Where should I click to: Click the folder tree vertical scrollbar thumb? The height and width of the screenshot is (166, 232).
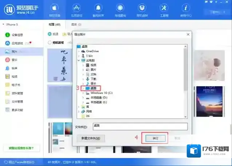(x=185, y=69)
